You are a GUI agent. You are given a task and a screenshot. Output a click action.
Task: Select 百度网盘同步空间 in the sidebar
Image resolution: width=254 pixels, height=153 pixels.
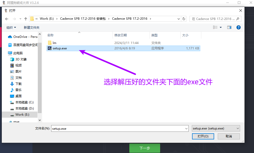(x=23, y=45)
